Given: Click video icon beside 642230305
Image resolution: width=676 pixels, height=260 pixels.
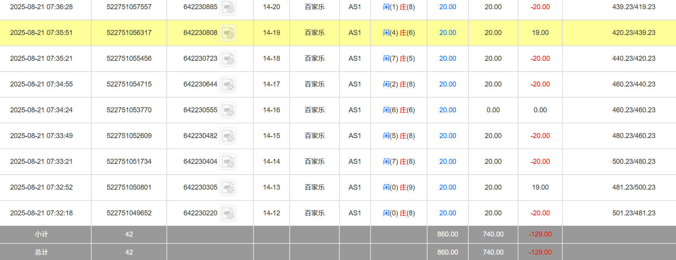Looking at the screenshot, I should coord(228,188).
